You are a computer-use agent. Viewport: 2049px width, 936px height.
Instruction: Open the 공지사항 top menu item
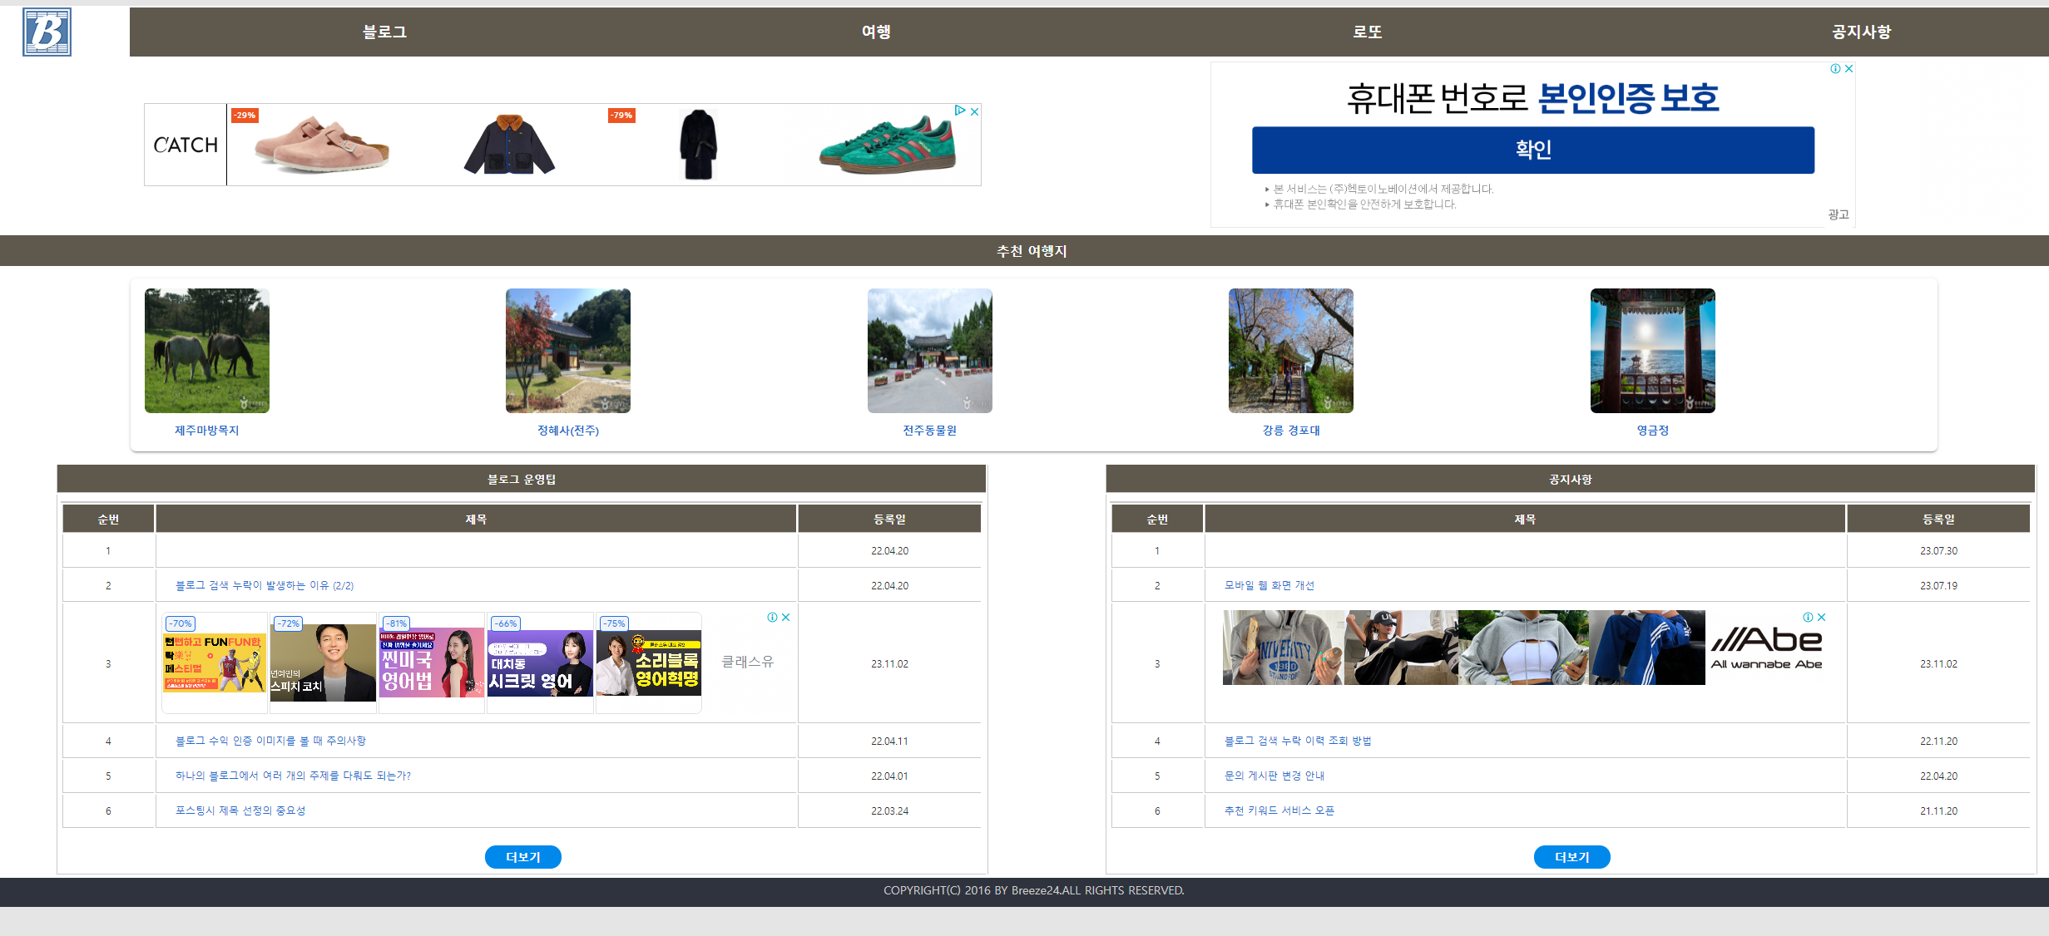1861,32
